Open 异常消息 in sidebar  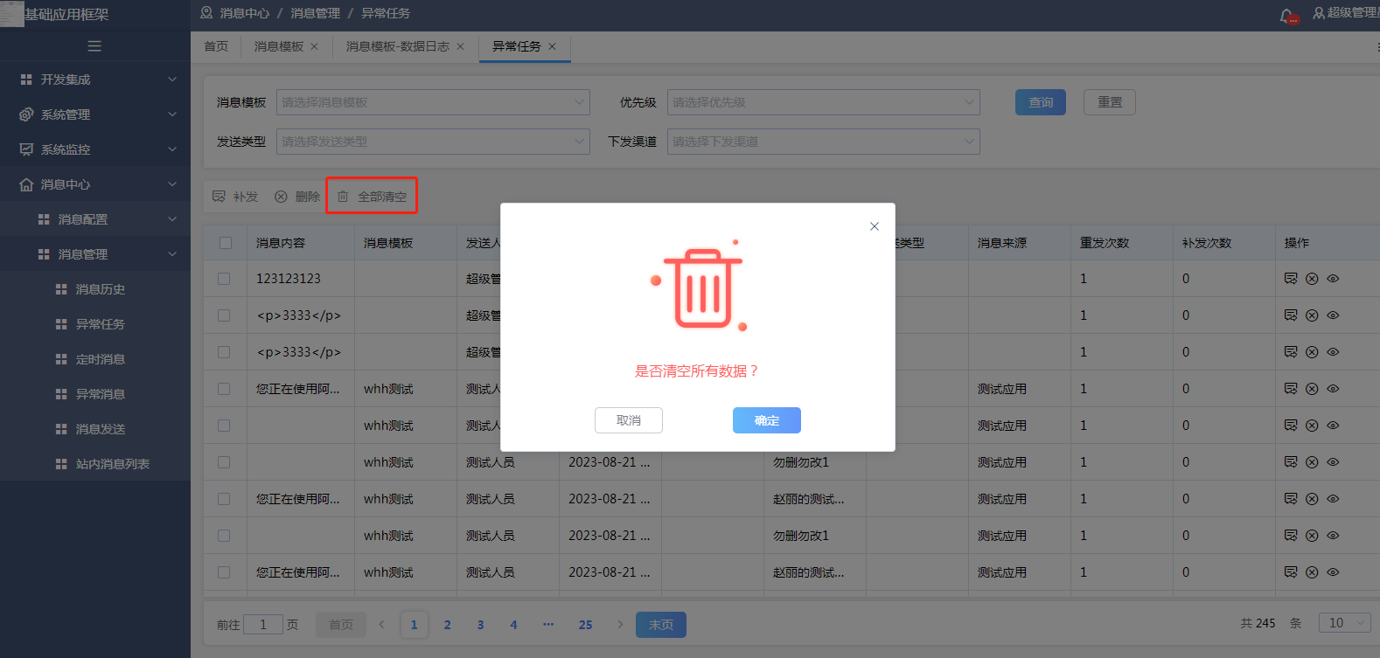pos(95,394)
